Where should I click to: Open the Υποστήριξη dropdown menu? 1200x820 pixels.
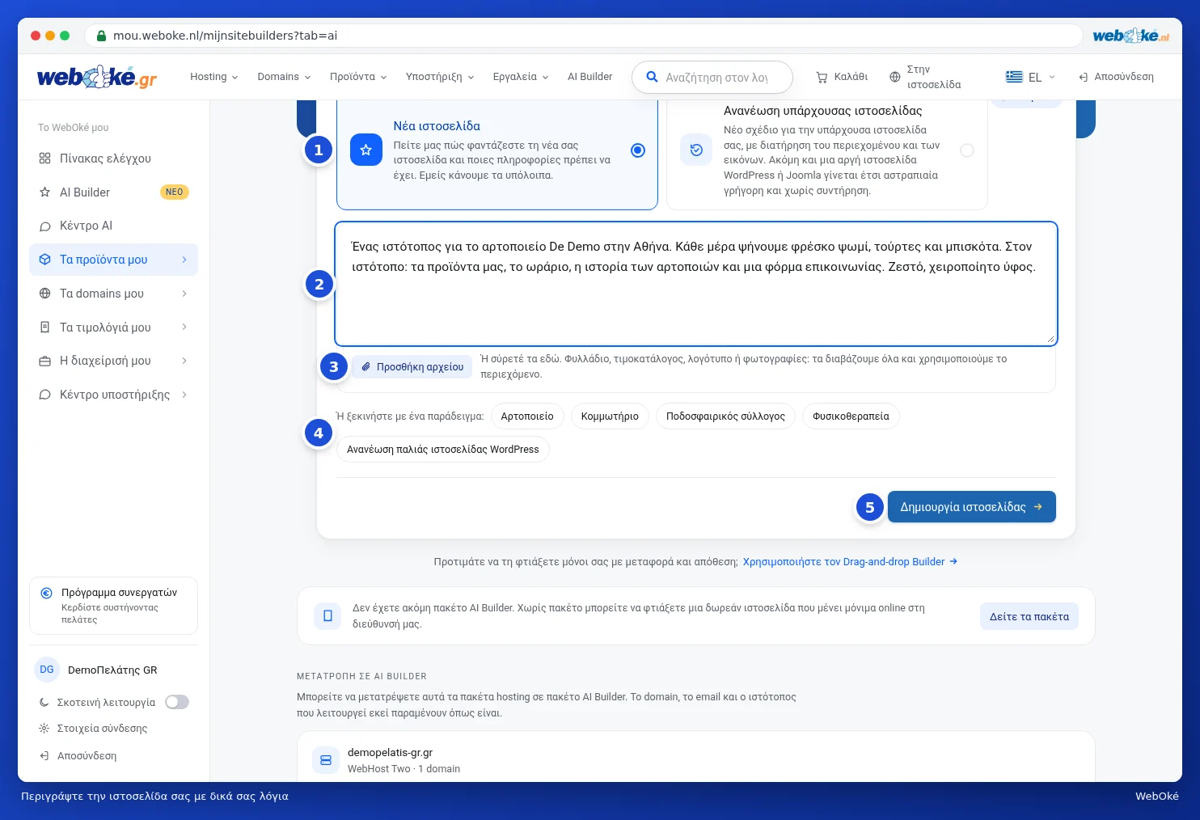point(440,77)
